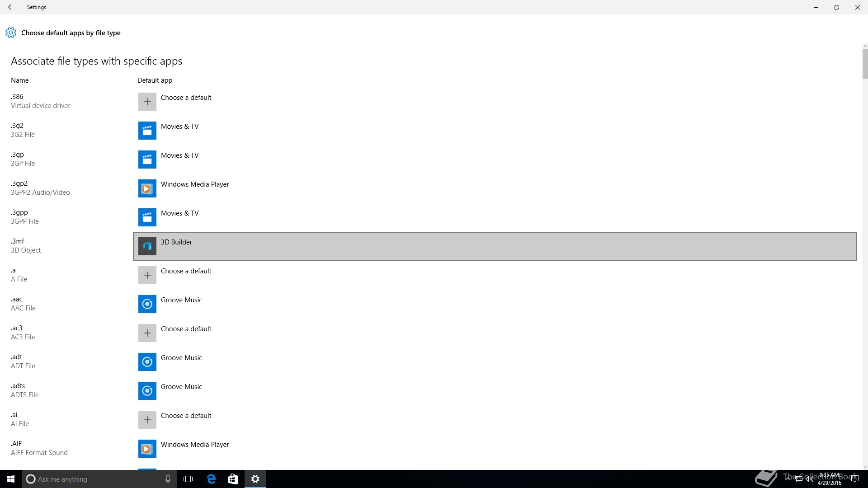Image resolution: width=868 pixels, height=488 pixels.
Task: Click the scrollbar up arrow
Action: click(865, 46)
